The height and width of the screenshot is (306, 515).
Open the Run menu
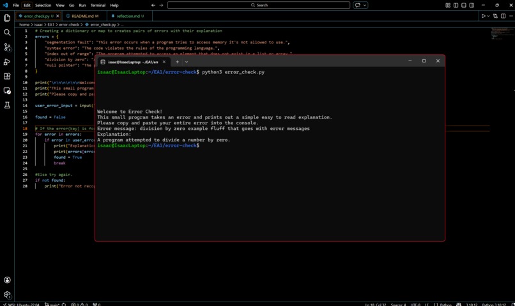pos(82,5)
